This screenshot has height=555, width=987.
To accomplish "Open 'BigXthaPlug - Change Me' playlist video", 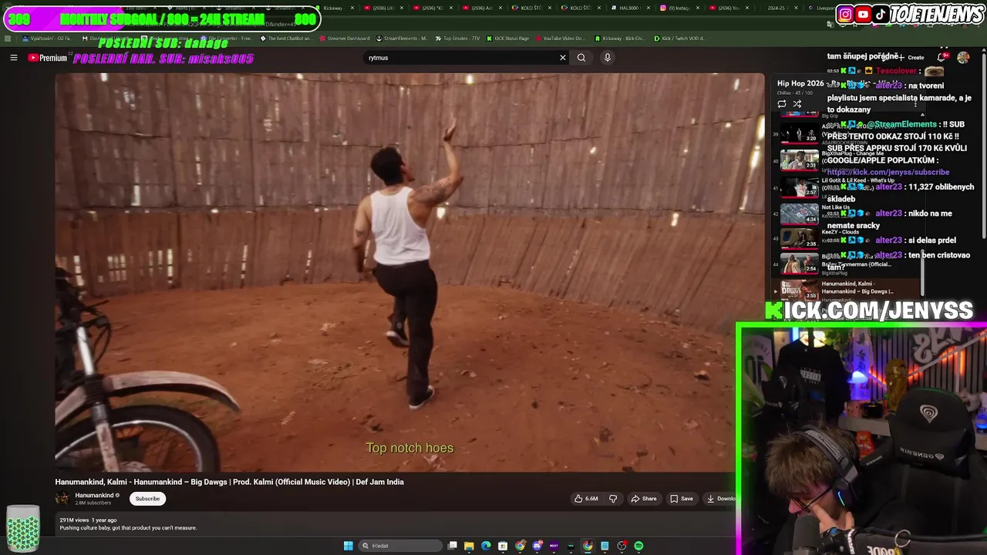I will point(800,160).
